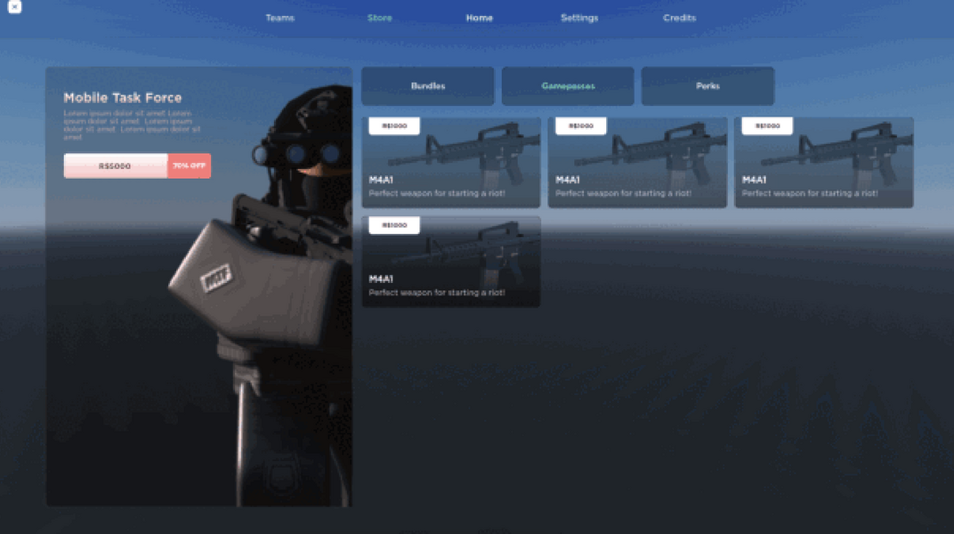Open the Settings page
Screen dimensions: 954x534
click(x=579, y=18)
